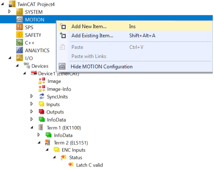The height and width of the screenshot is (169, 214).
Task: Collapse the Term 1 (EK1100) node
Action: pos(32,128)
